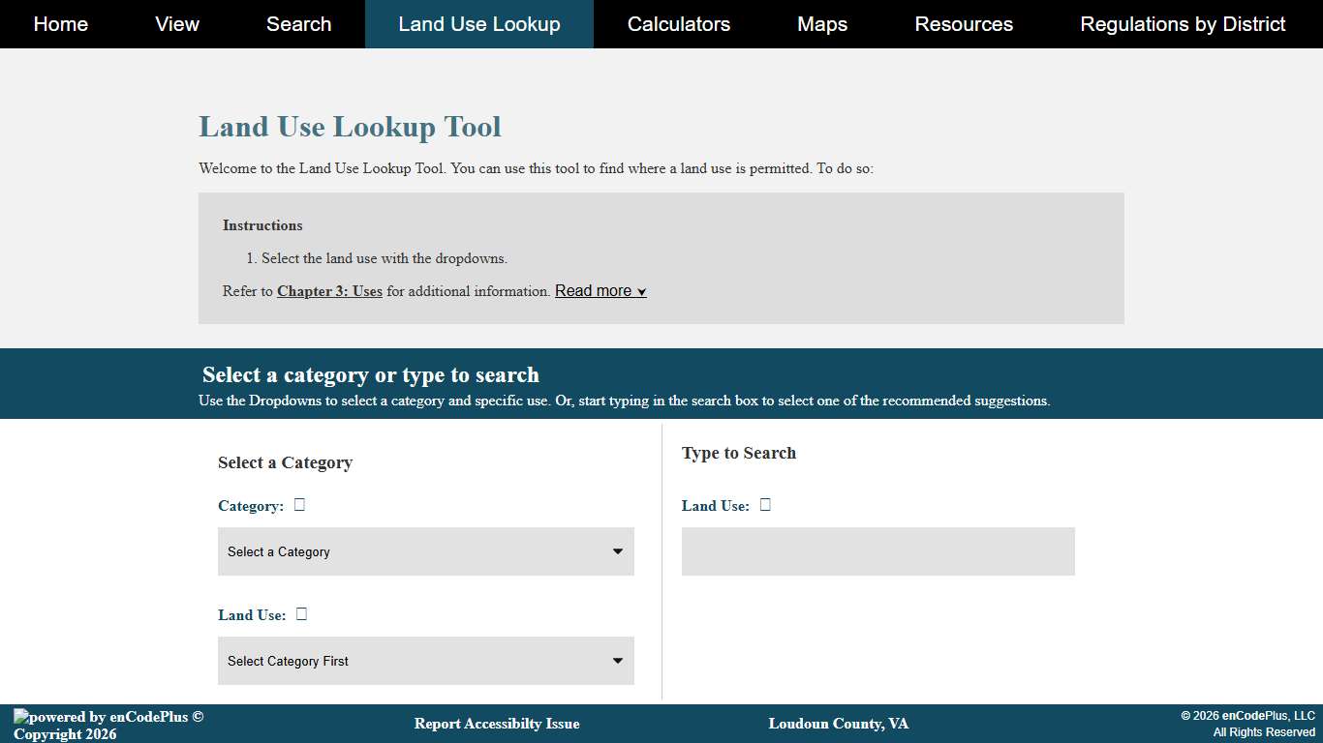Screen dimensions: 1323x743
Task: Open the Select Category First dropdown
Action: 425,661
